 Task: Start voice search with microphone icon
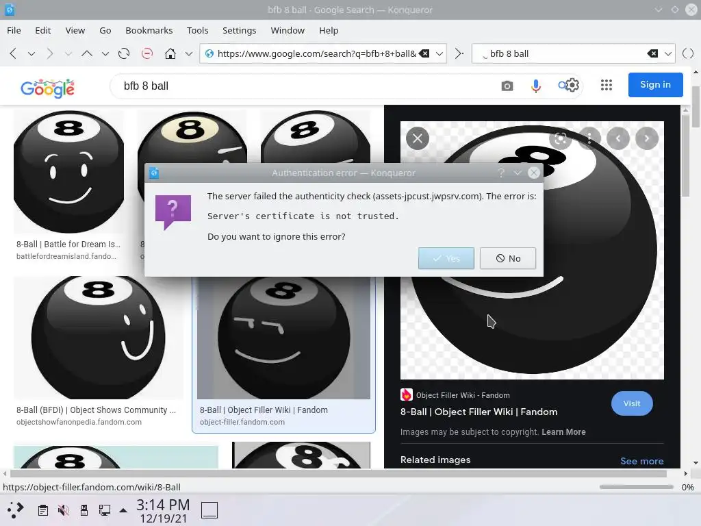click(x=536, y=86)
